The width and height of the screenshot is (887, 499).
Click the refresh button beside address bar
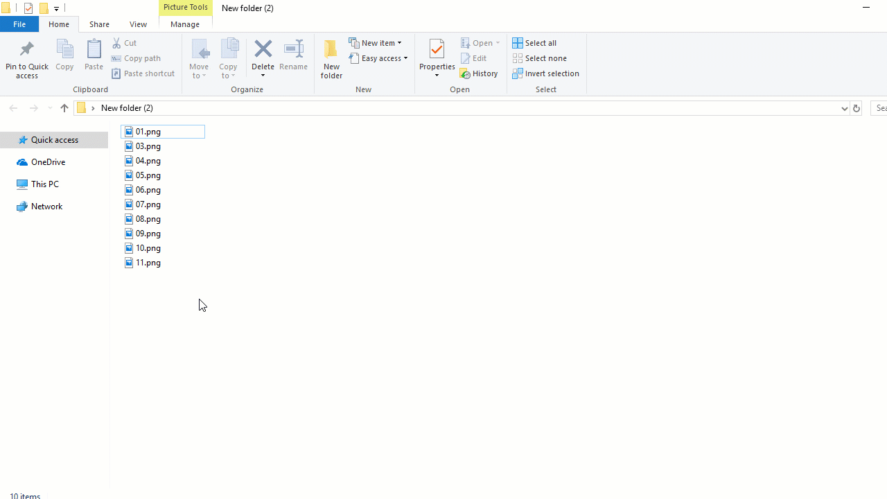[x=856, y=108]
